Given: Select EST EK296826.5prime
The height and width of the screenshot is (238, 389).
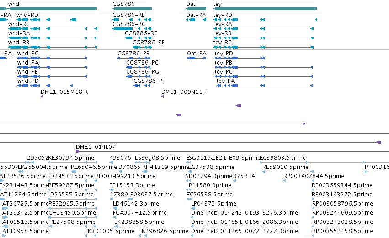Looking at the screenshot, I should [x=163, y=231].
